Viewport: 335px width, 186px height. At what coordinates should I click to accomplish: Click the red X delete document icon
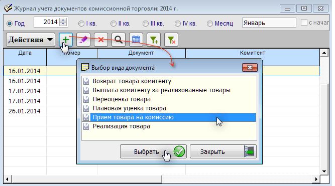pyautogui.click(x=101, y=40)
